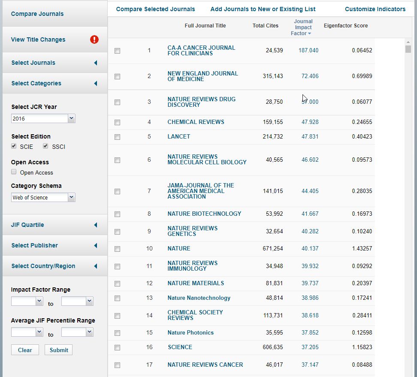Open the Select JCR Year dropdown
Image resolution: width=417 pixels, height=377 pixels.
[x=43, y=118]
